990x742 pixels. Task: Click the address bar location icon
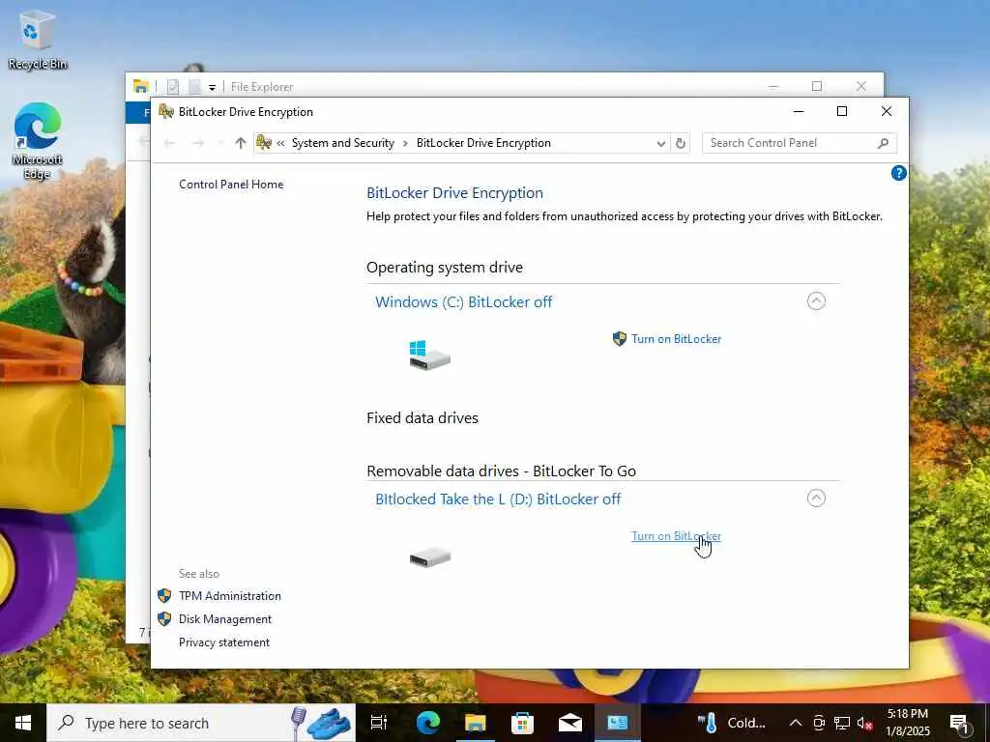tap(264, 143)
